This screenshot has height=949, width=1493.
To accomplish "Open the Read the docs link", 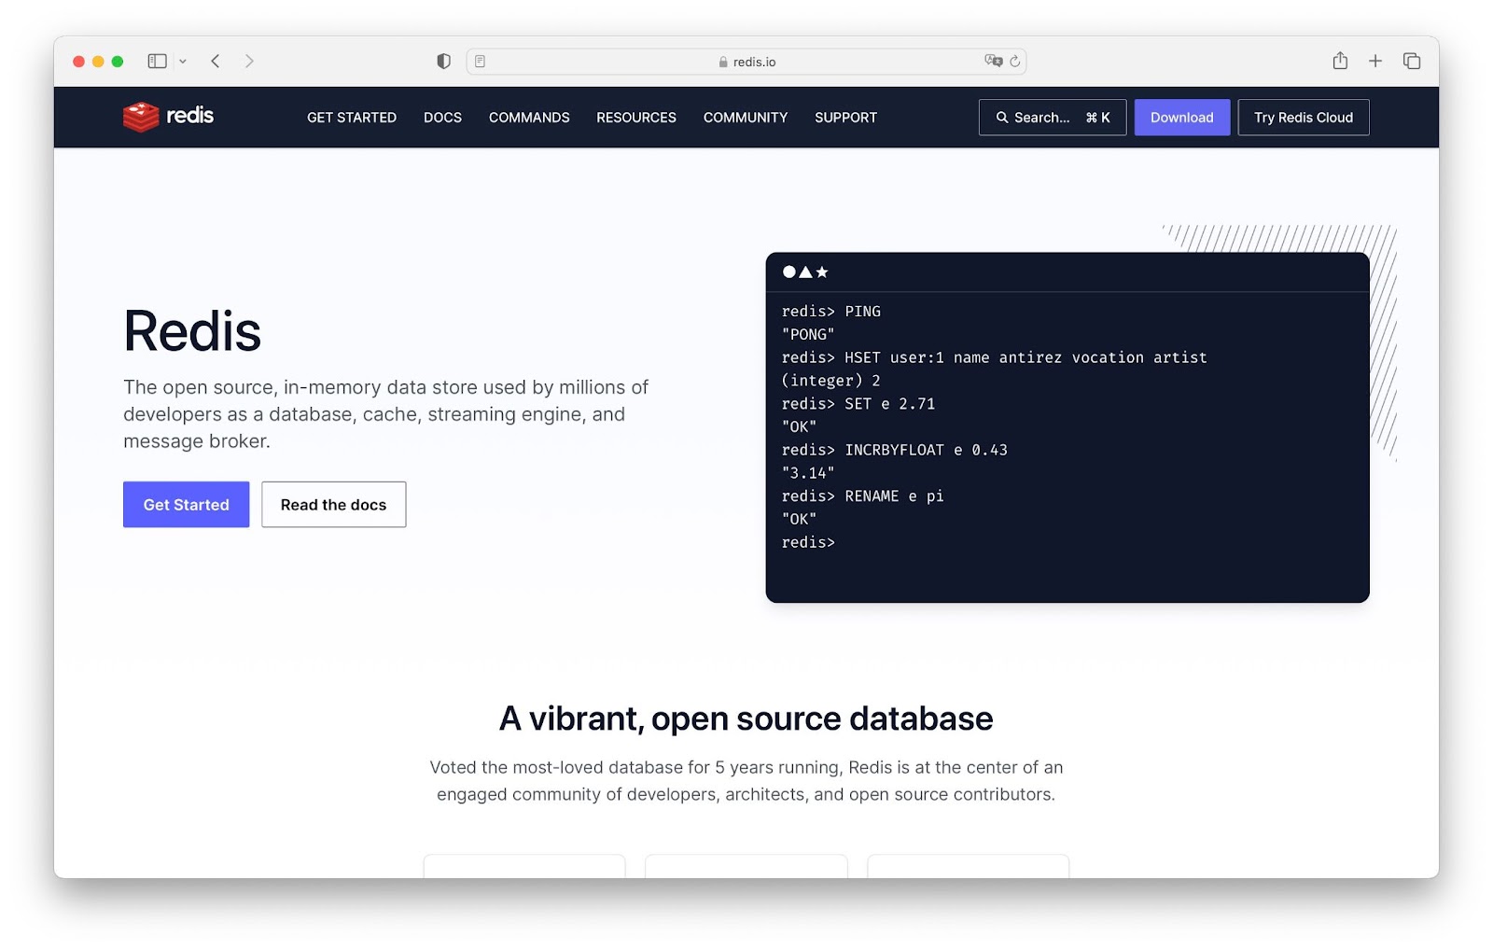I will coord(333,505).
